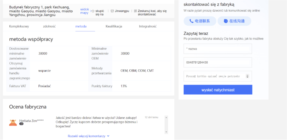Go to the Integralność tab
This screenshot has width=287, height=140.
tap(148, 26)
